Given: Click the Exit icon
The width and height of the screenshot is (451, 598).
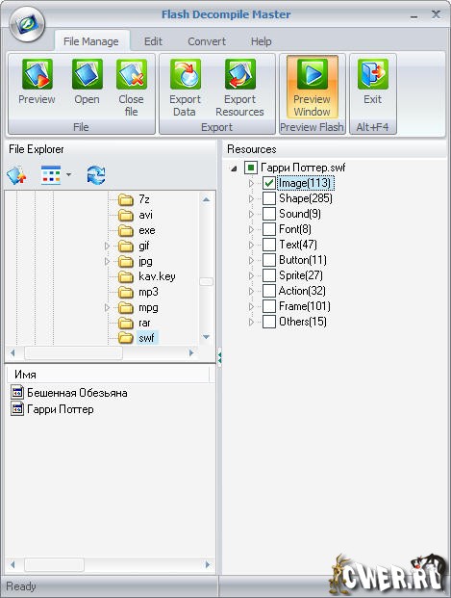Looking at the screenshot, I should click(x=372, y=74).
